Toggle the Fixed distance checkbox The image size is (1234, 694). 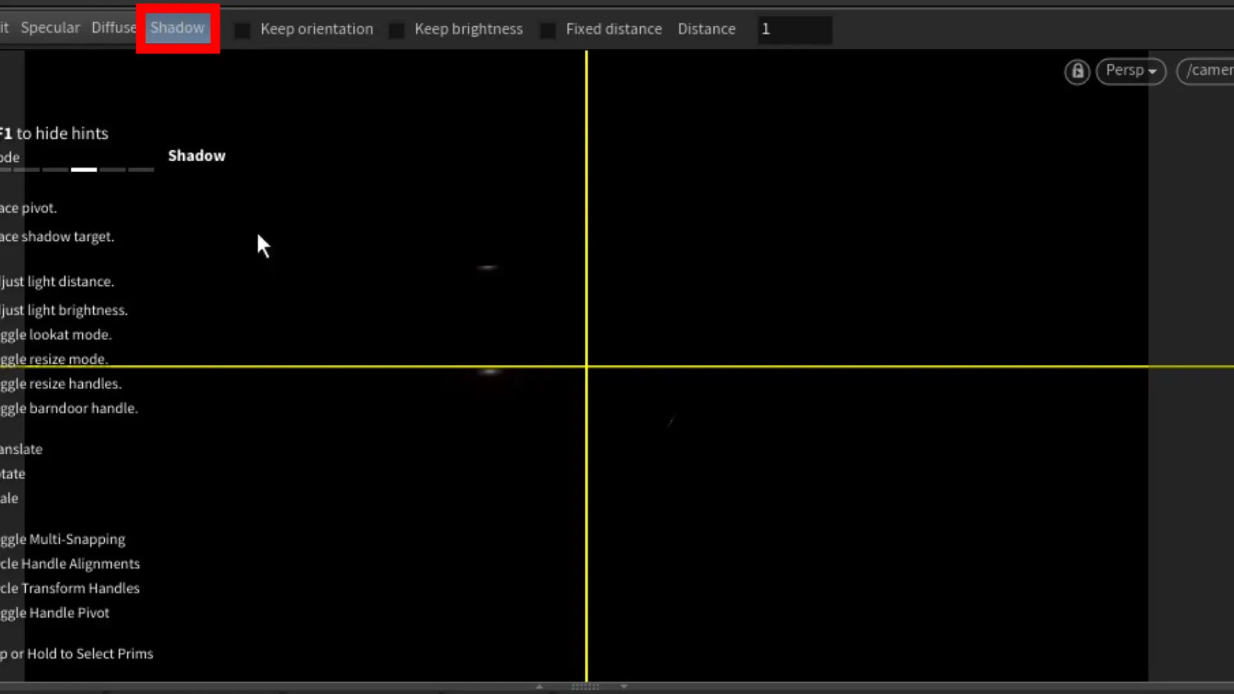[x=548, y=30]
